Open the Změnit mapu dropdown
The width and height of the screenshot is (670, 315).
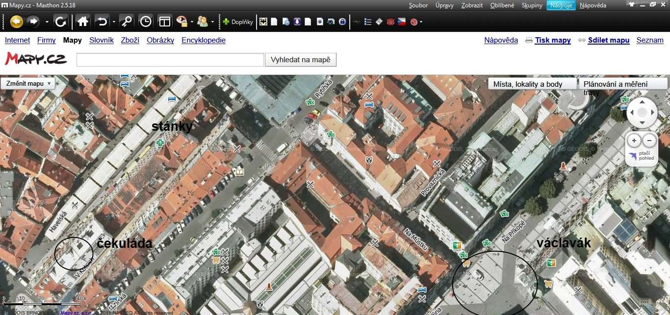[27, 83]
